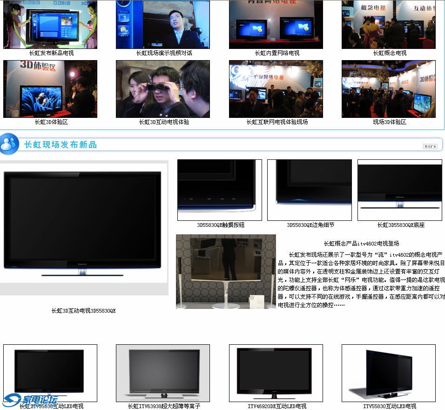Open article titled 长虹概念产品itv4602电视登场
The height and width of the screenshot is (410, 445).
361,243
